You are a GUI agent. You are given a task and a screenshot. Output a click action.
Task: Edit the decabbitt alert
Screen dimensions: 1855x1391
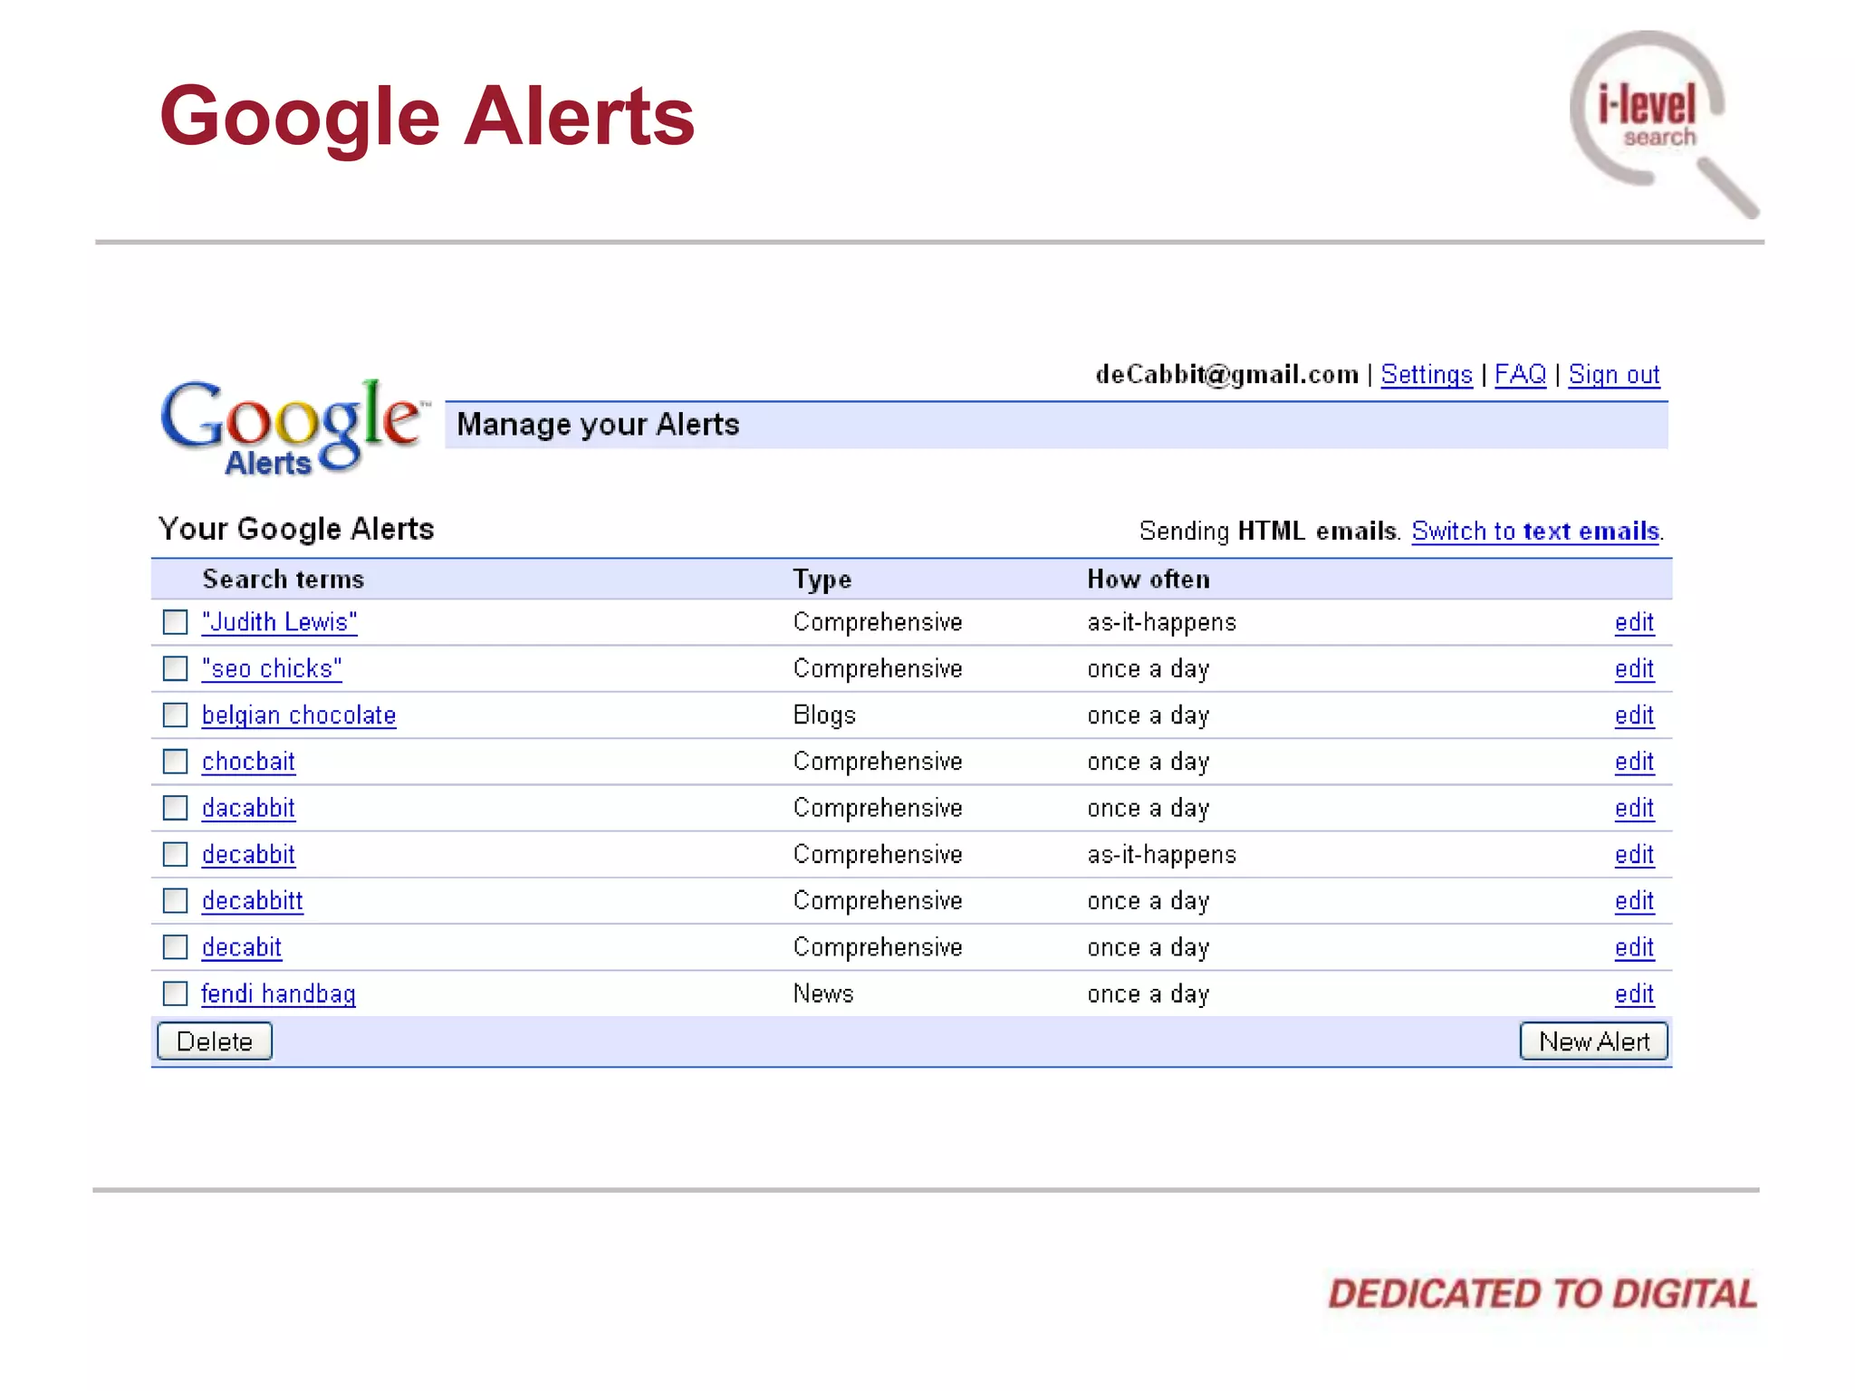click(1634, 900)
